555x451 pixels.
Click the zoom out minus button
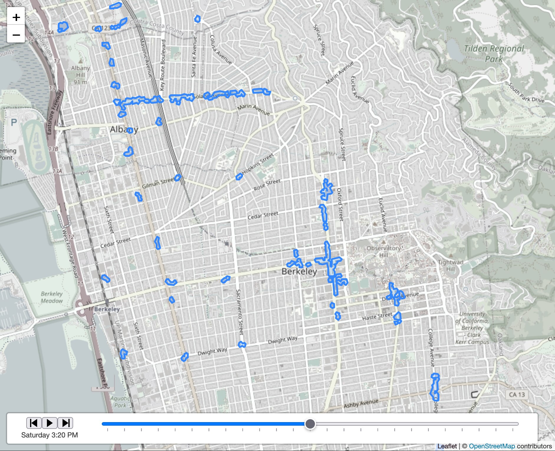pos(16,35)
